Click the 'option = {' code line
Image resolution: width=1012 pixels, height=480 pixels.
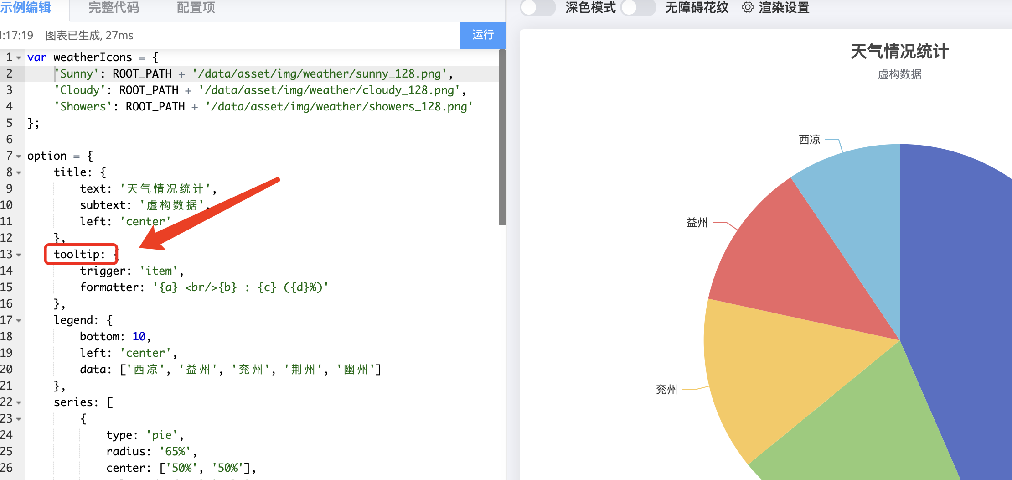(60, 156)
